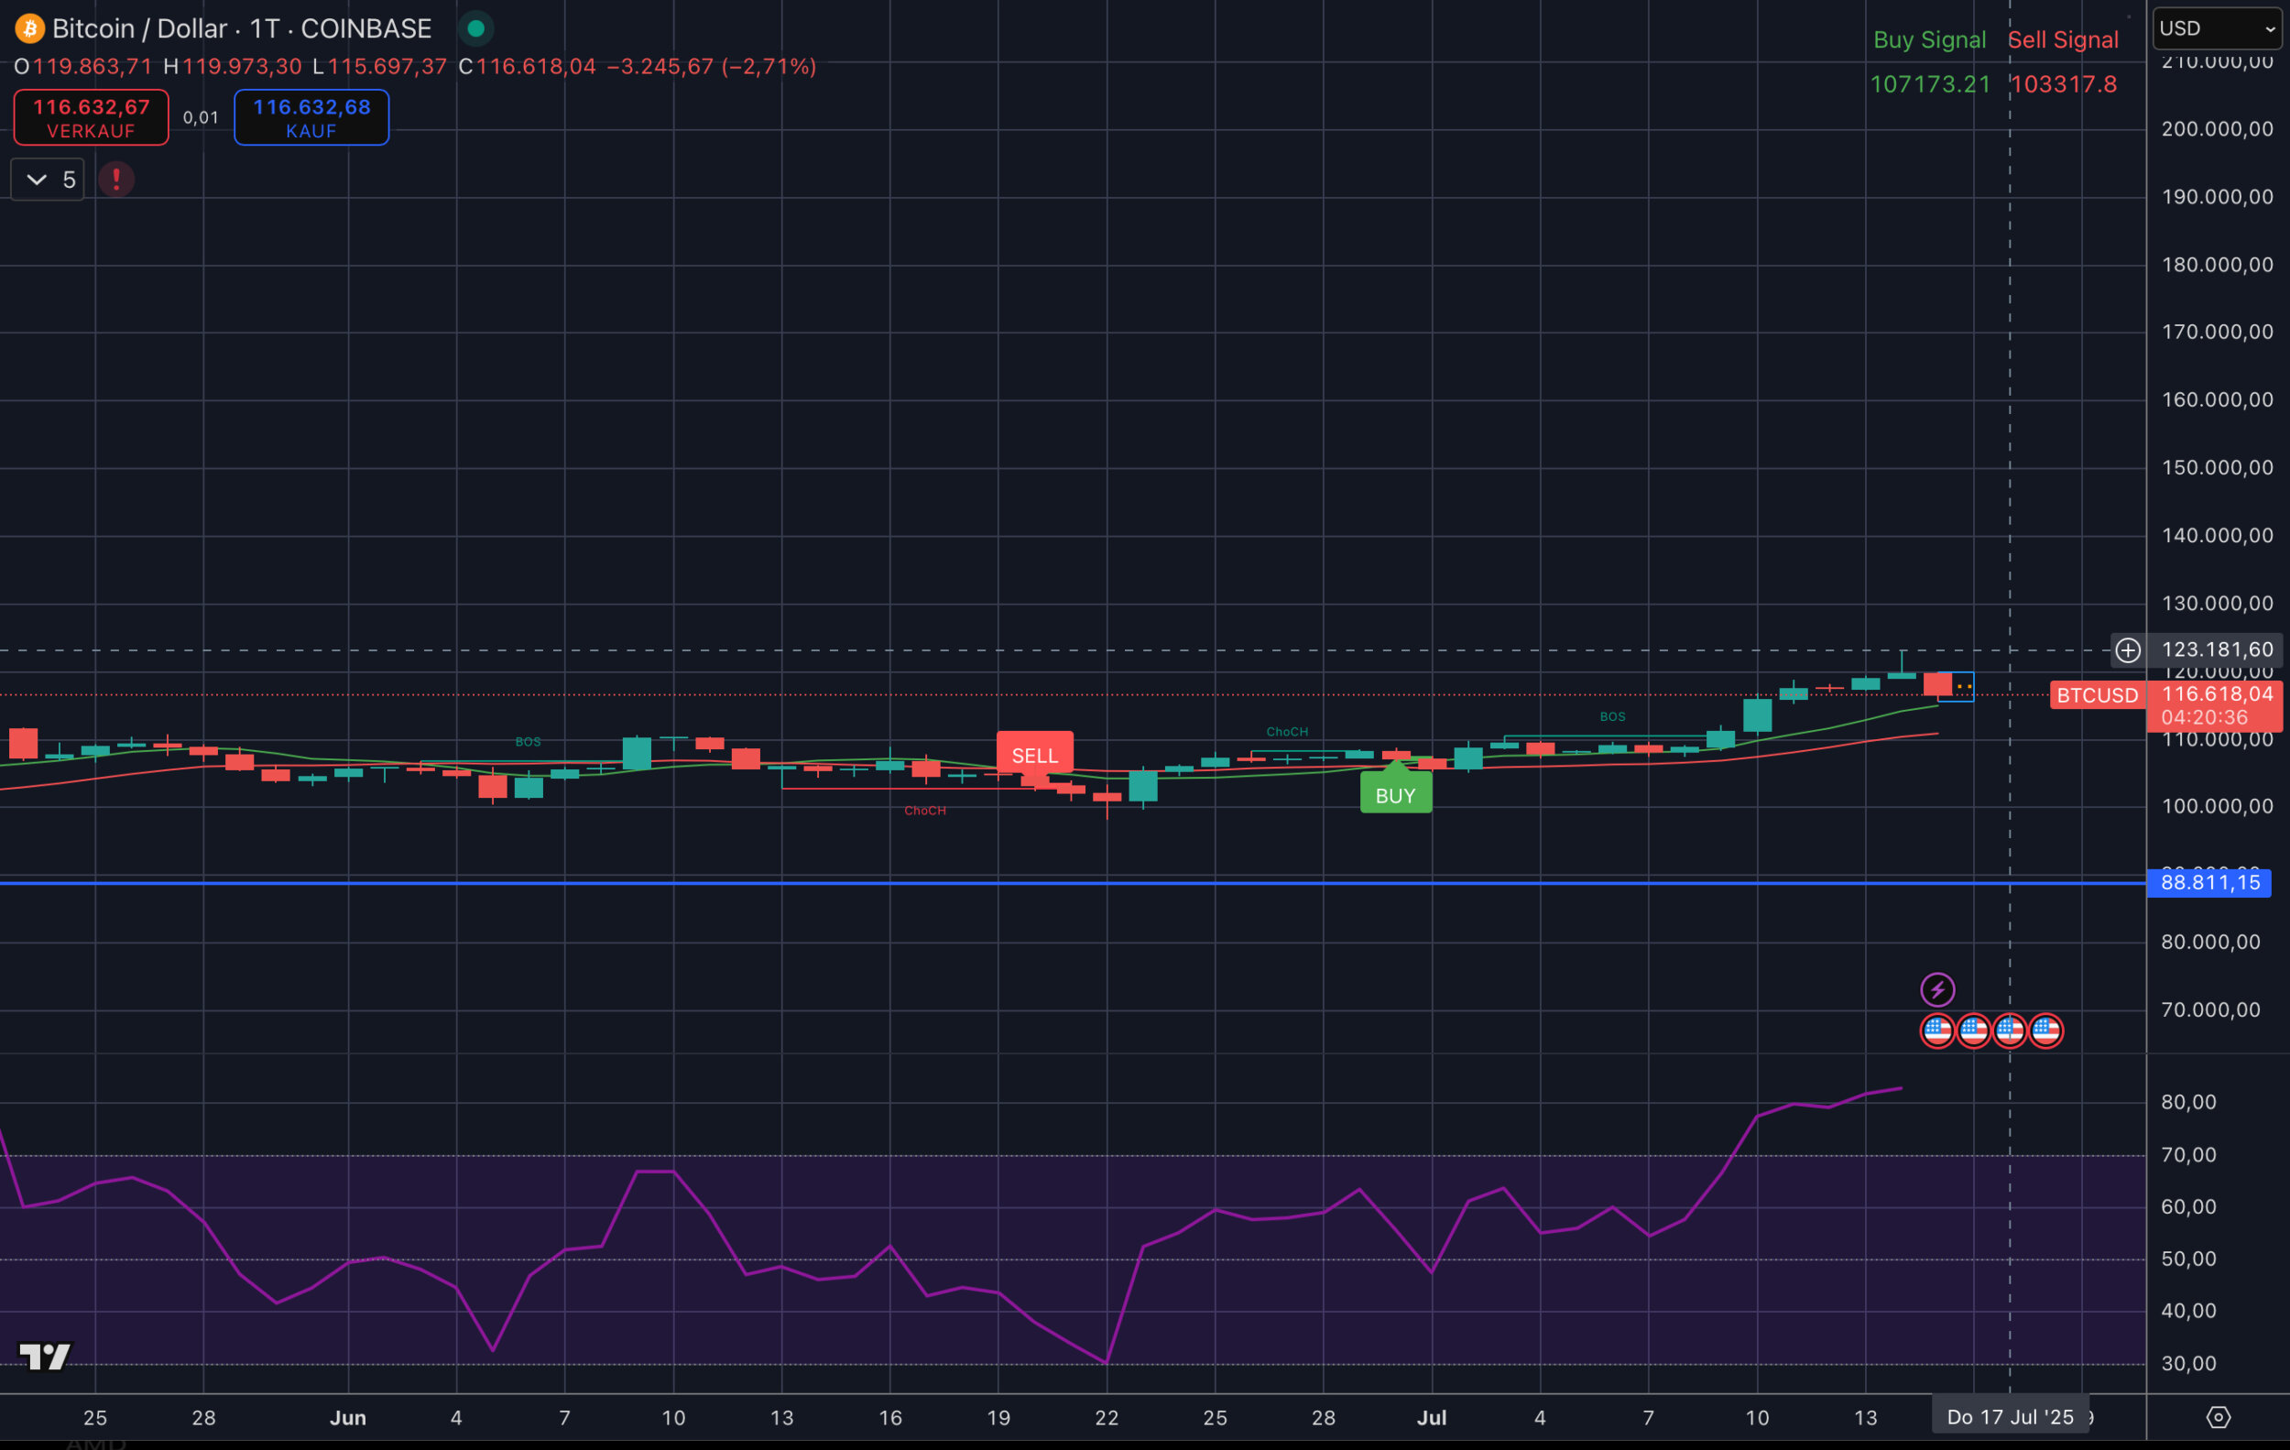This screenshot has height=1450, width=2290.
Task: Open the USD currency dropdown
Action: point(2218,28)
